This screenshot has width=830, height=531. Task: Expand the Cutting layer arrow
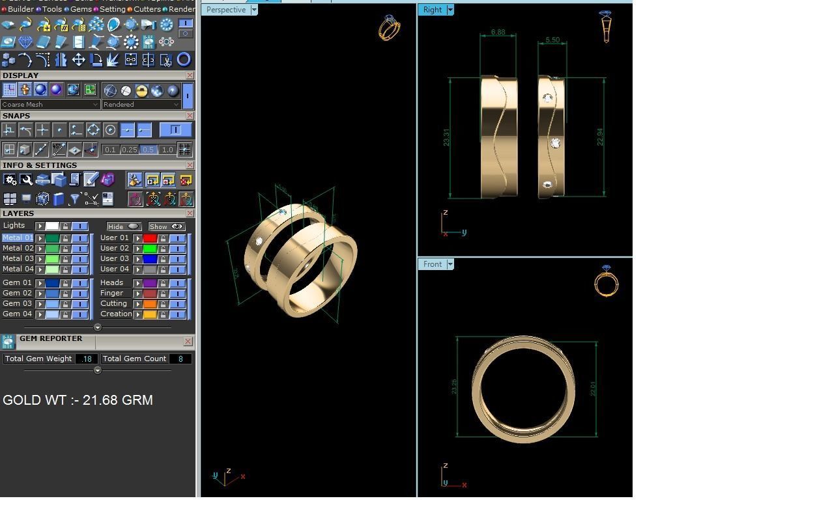pyautogui.click(x=138, y=304)
